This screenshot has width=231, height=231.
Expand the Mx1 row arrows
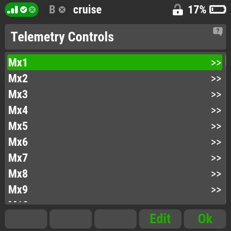coord(216,63)
